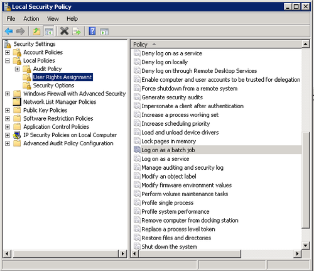This screenshot has width=314, height=271.
Task: Click policy list horizontal scroll left arrow
Action: click(x=134, y=253)
